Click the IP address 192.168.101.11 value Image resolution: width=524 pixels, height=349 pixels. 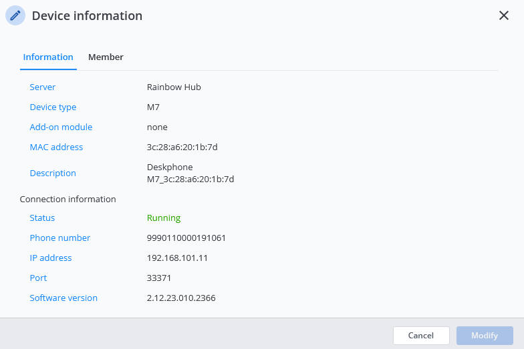177,258
